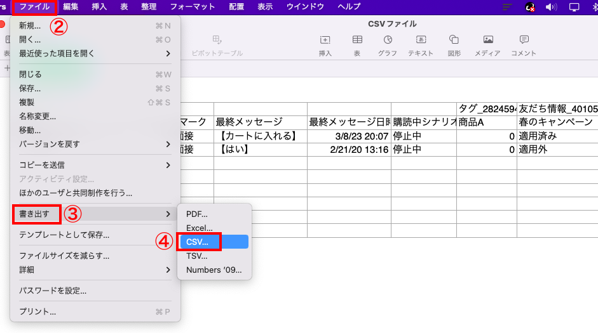Open the 表示 menu
This screenshot has height=333, width=598.
(x=265, y=7)
